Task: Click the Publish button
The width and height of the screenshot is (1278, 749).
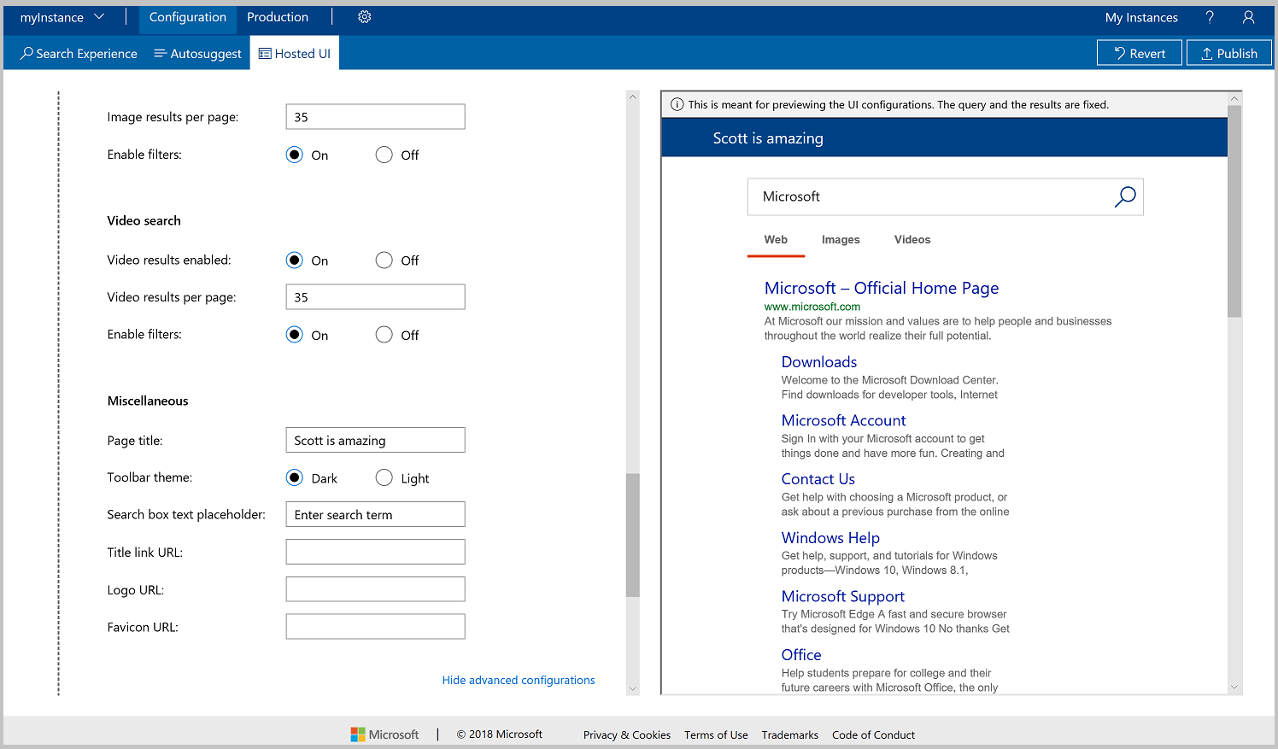Action: tap(1228, 52)
